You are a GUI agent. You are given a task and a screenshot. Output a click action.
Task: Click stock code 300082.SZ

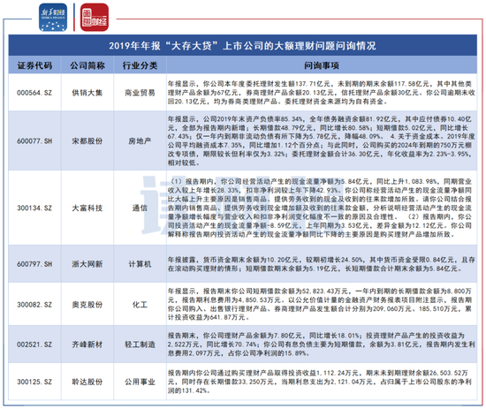(x=34, y=305)
